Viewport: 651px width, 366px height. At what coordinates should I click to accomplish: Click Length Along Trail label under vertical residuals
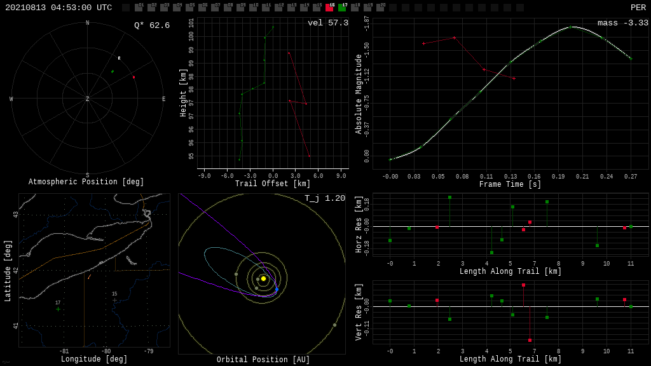511,359
